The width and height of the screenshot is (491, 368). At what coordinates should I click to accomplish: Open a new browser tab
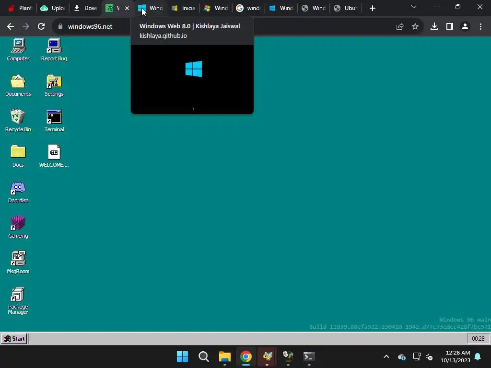pyautogui.click(x=372, y=8)
